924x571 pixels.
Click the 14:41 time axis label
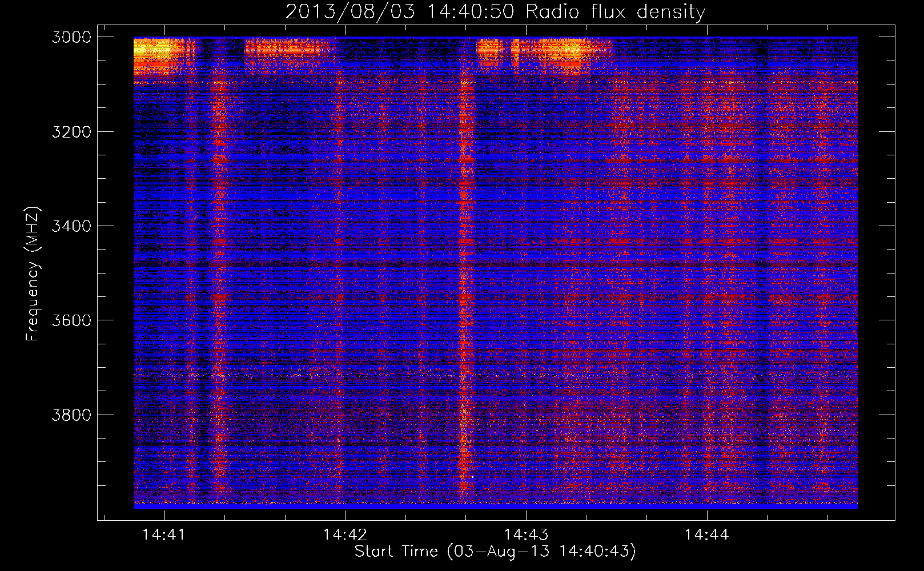tap(164, 535)
